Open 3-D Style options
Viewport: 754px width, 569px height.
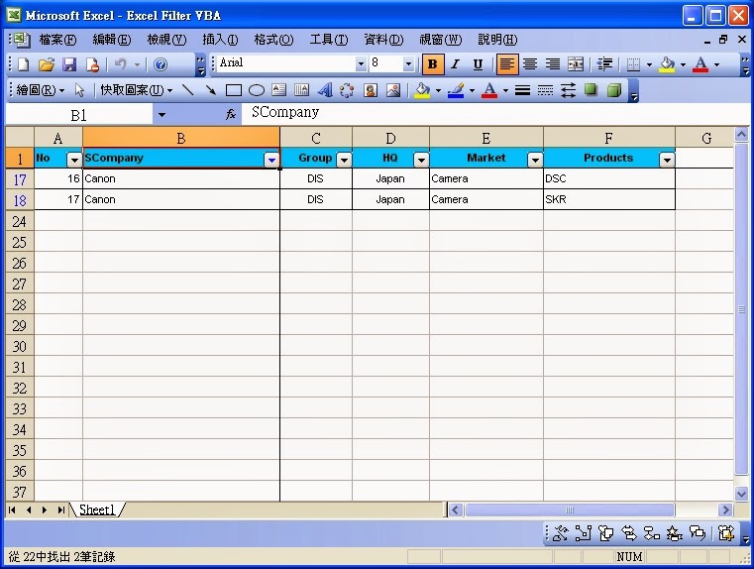pyautogui.click(x=614, y=90)
